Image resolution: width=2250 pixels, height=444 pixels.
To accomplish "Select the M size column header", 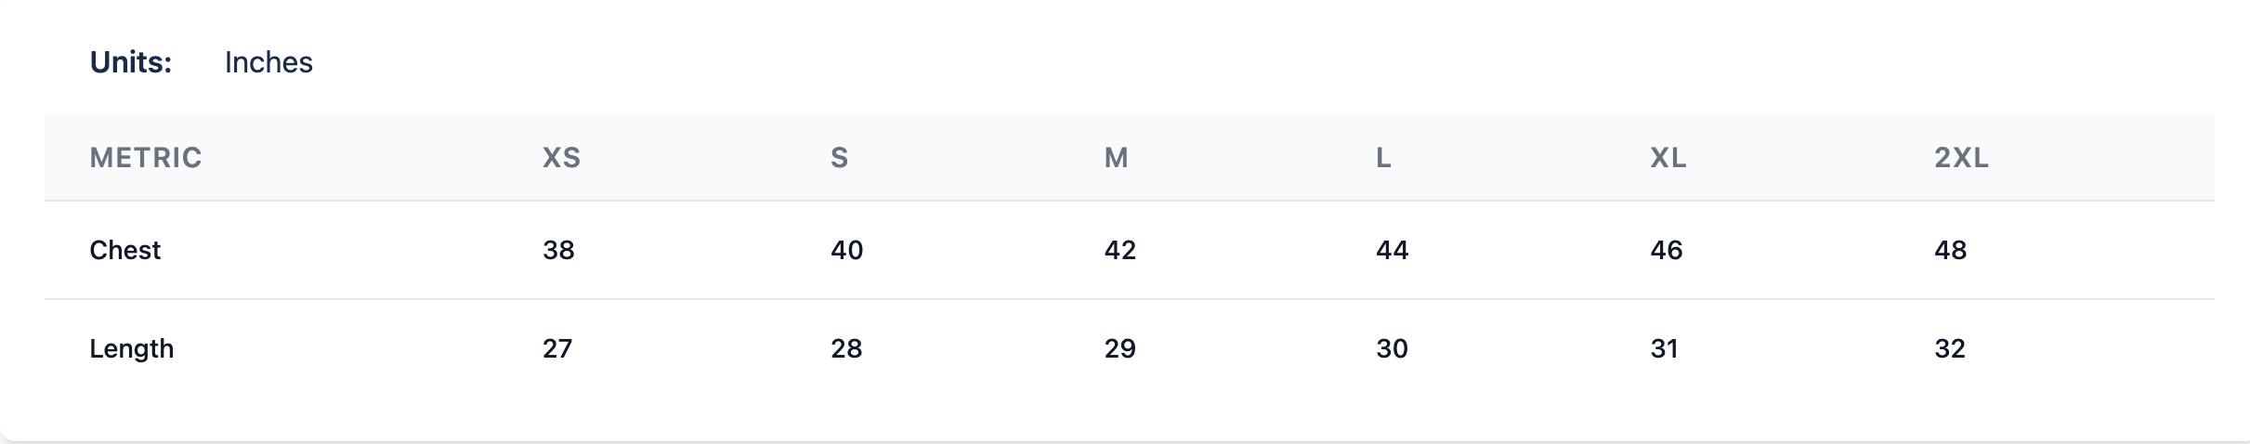I will 1116,158.
